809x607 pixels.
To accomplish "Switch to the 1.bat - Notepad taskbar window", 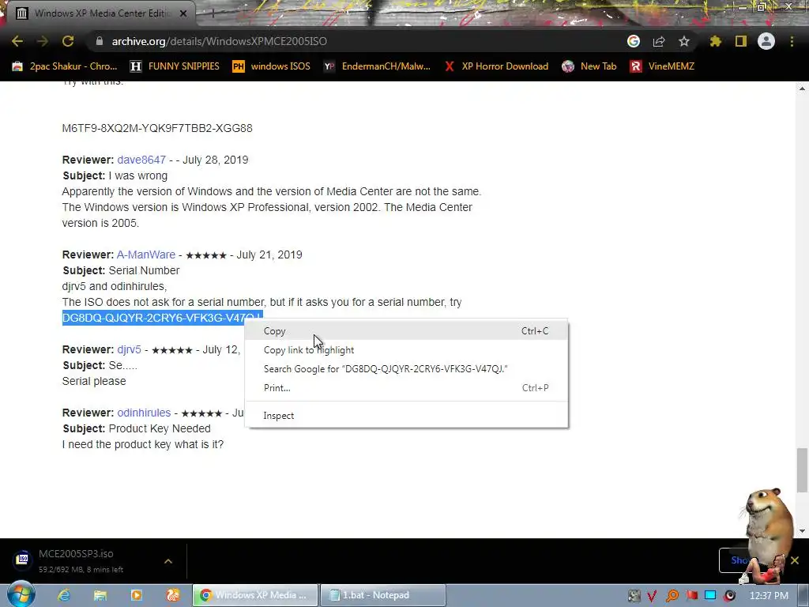I will 382,595.
